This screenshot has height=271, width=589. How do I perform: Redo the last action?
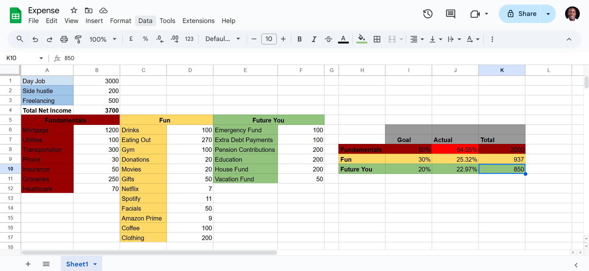click(49, 39)
